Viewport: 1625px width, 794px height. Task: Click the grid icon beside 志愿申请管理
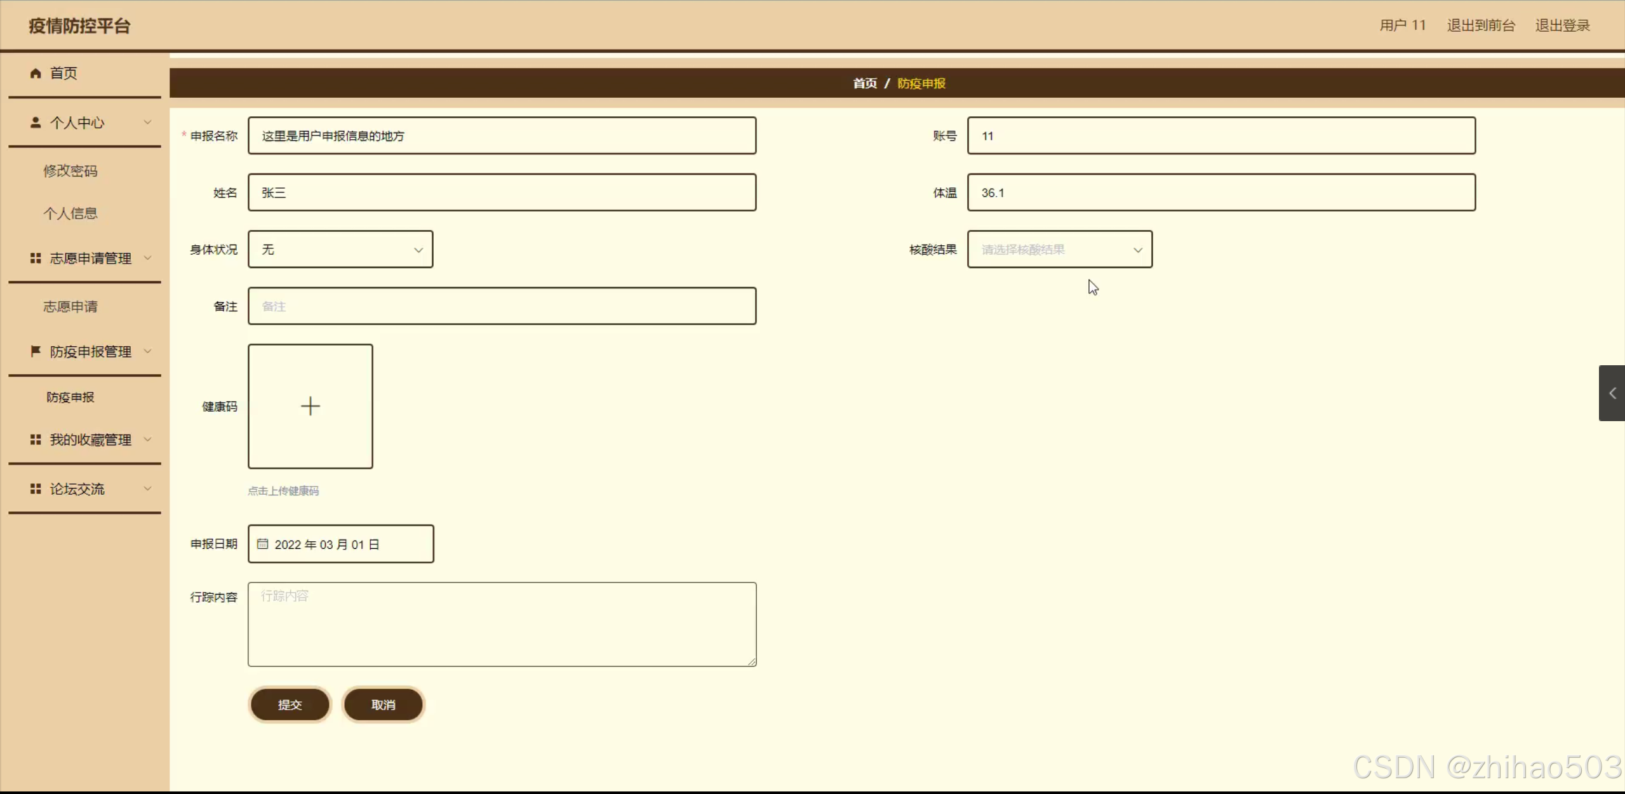[36, 259]
